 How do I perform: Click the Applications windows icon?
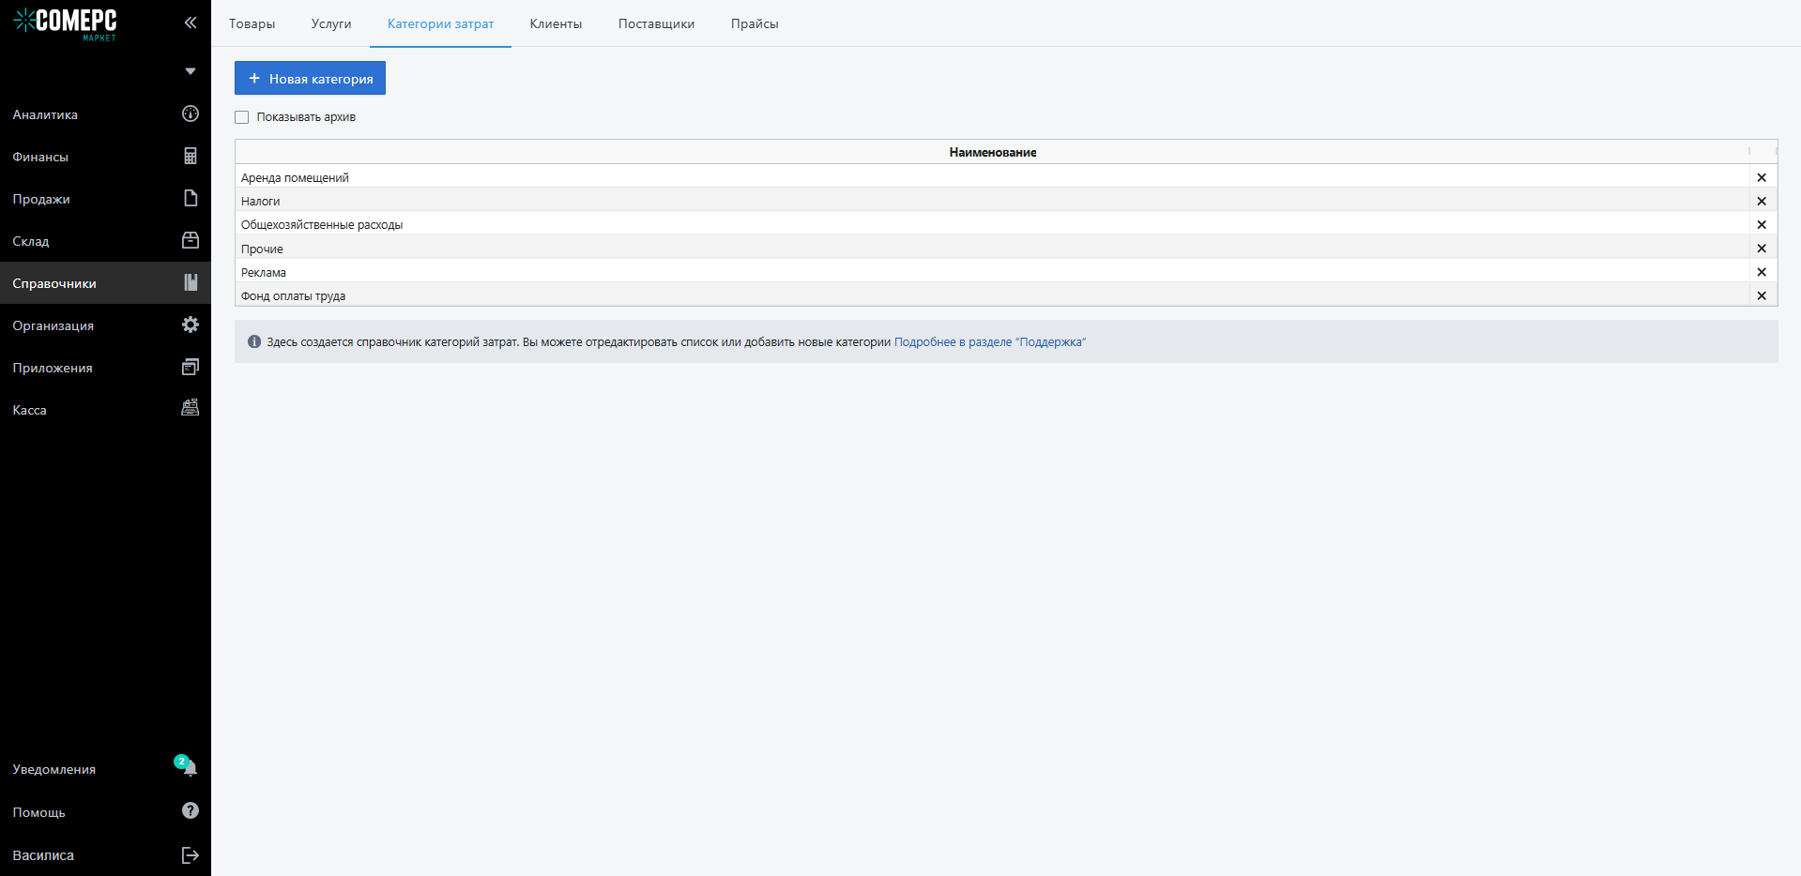tap(190, 367)
